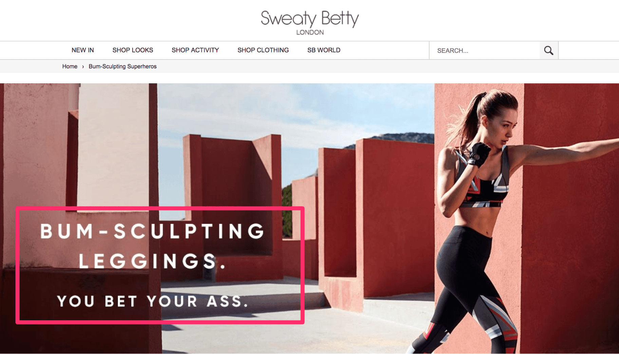Click the Home breadcrumb link
The height and width of the screenshot is (354, 619).
coord(70,67)
